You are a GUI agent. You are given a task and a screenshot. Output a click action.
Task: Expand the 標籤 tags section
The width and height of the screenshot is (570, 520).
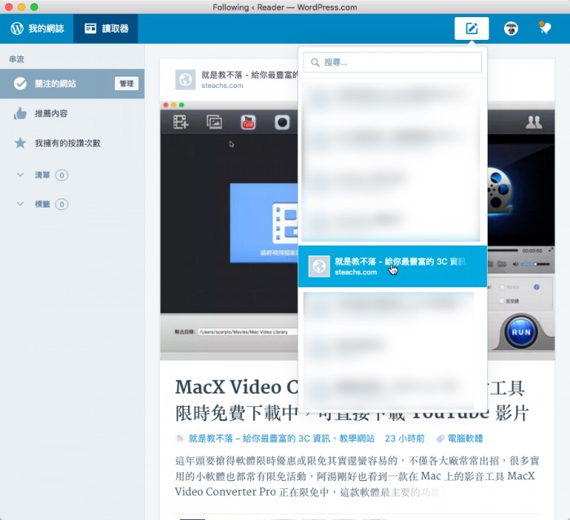click(20, 204)
